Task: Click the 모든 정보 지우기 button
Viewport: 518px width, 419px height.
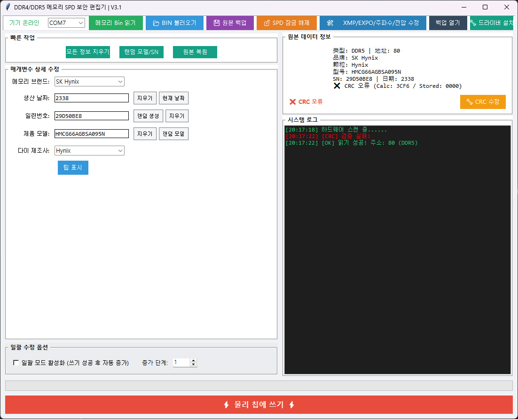Action: tap(88, 52)
